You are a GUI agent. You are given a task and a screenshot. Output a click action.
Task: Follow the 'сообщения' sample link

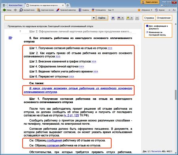click(55, 140)
